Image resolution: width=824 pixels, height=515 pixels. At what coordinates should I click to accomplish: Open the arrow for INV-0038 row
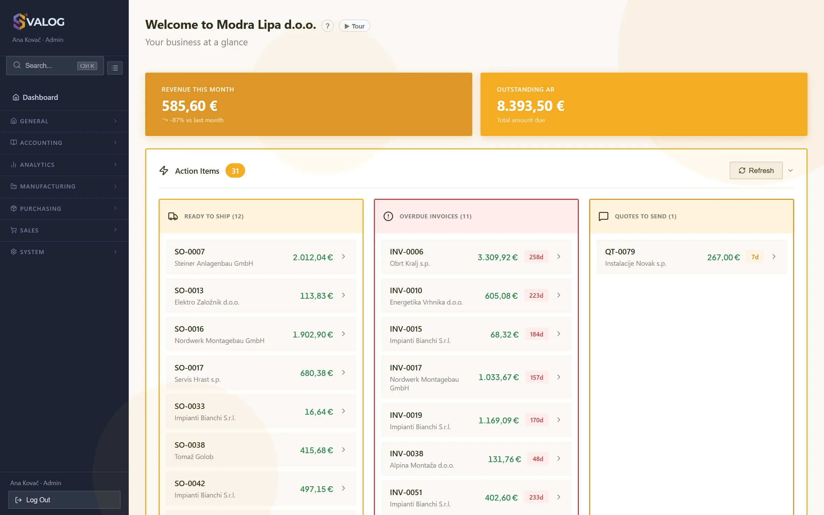coord(559,459)
